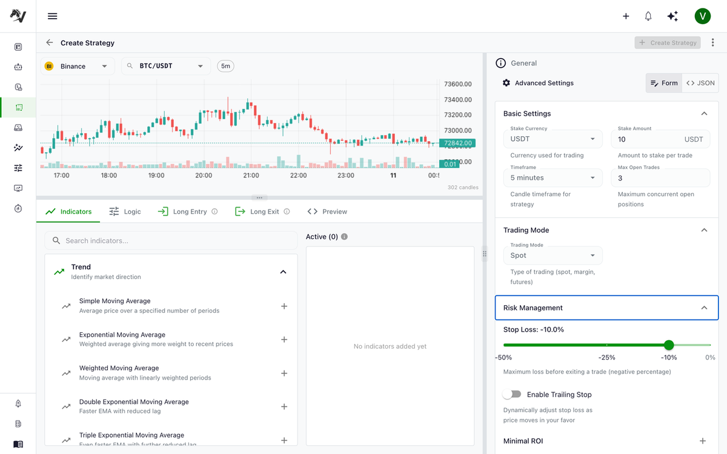Open the bots robot icon in sidebar

pyautogui.click(x=18, y=67)
